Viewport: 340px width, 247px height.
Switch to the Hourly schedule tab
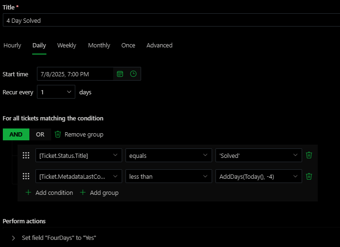click(x=12, y=46)
